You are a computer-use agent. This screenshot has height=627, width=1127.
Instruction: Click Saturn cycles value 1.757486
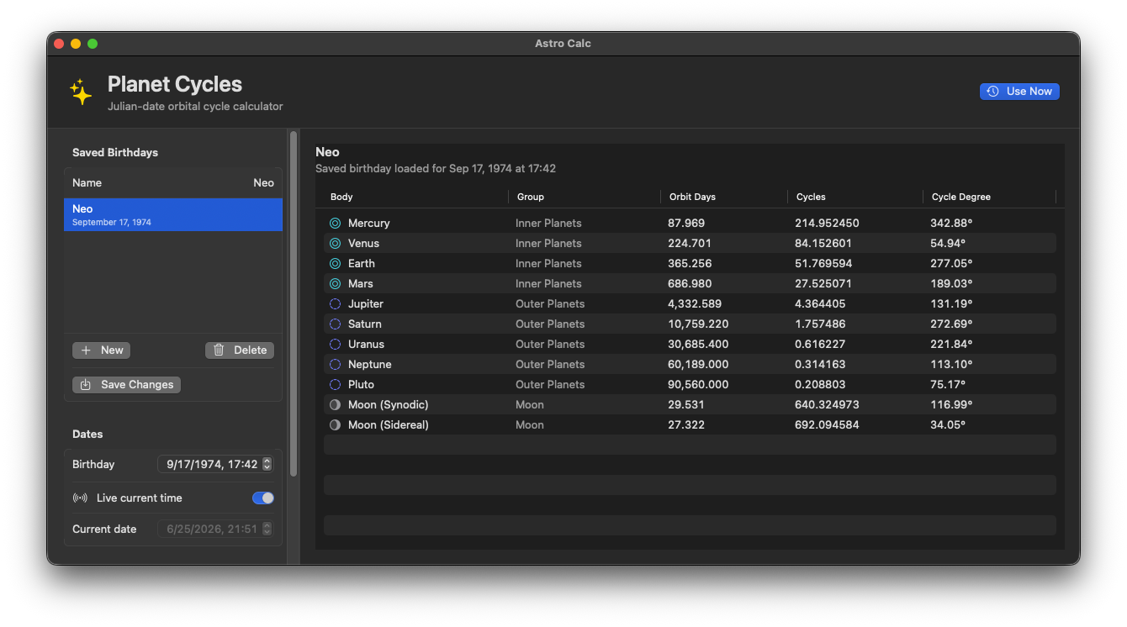click(820, 324)
